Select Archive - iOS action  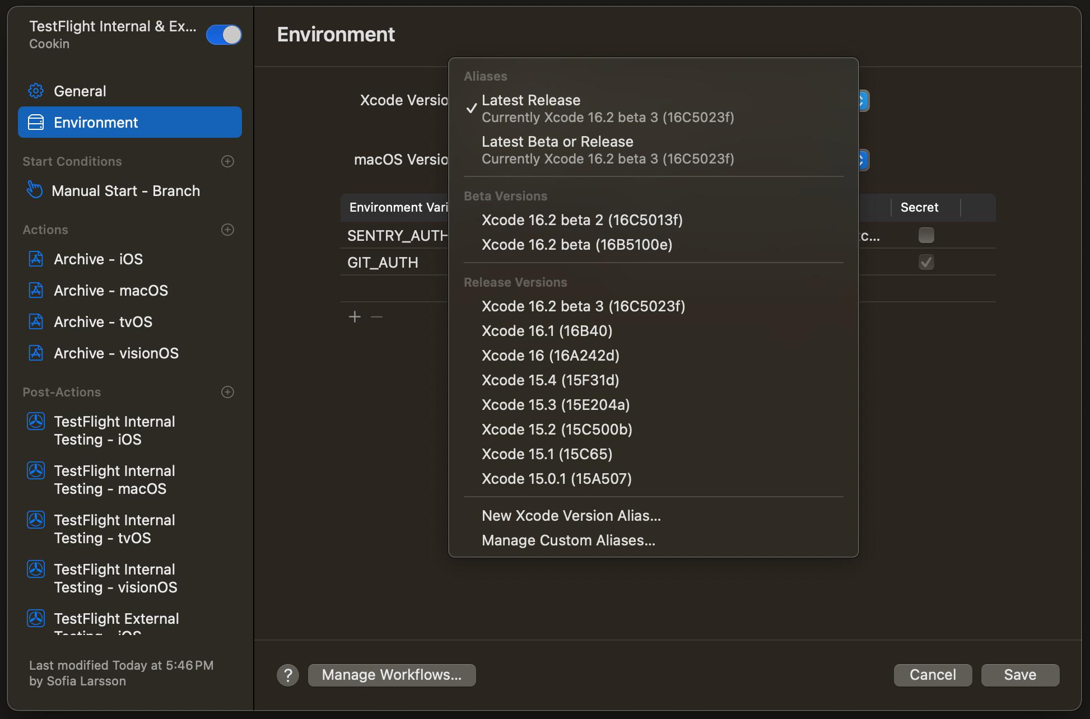(130, 259)
